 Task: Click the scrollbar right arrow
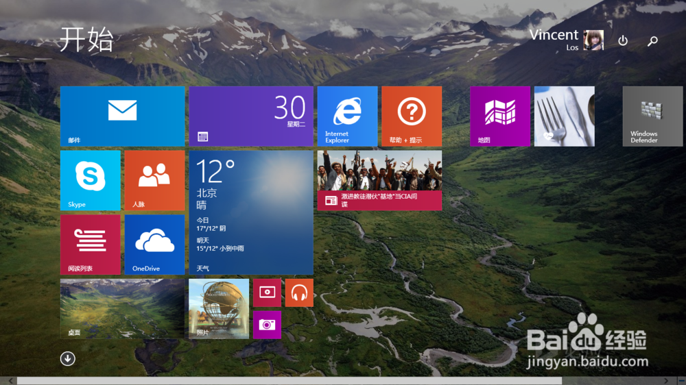coord(666,381)
